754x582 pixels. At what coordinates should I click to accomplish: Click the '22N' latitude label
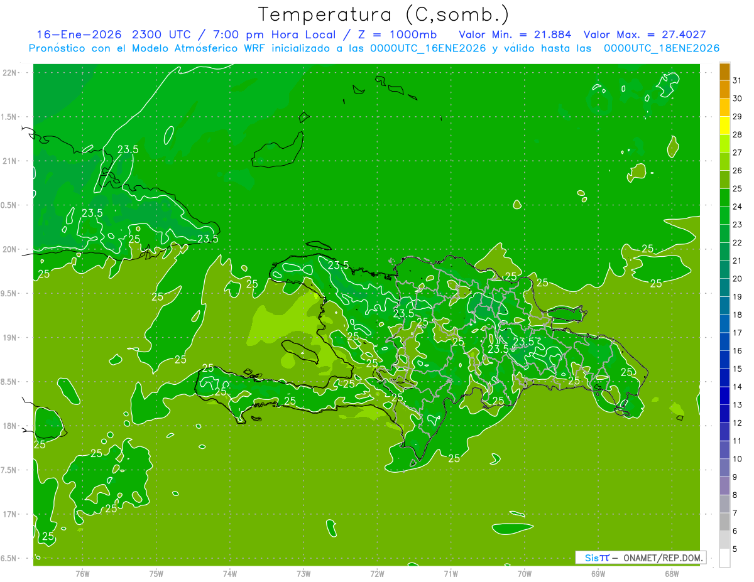click(11, 73)
